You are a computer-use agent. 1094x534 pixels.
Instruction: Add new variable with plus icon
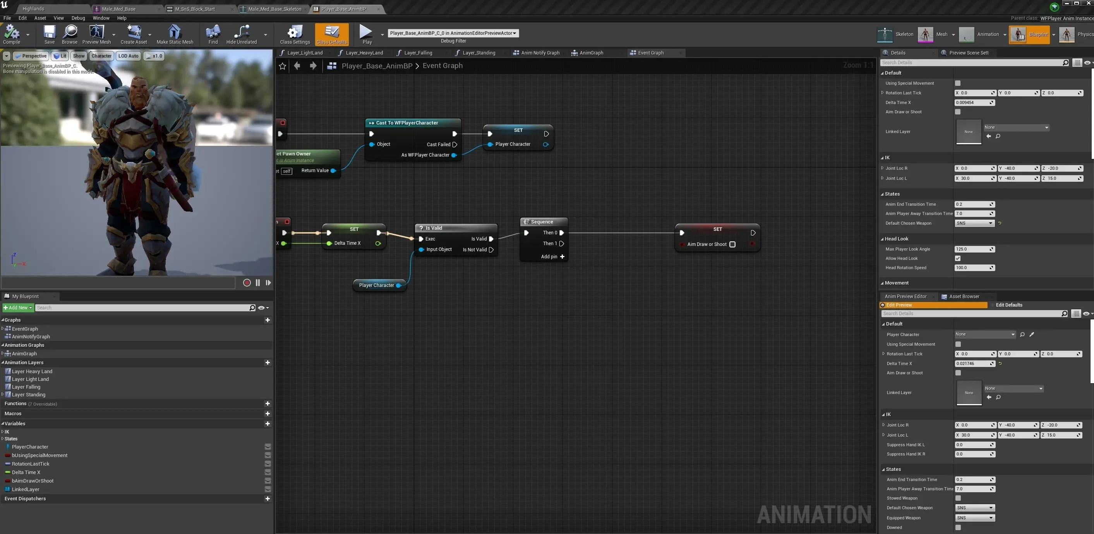click(x=267, y=424)
